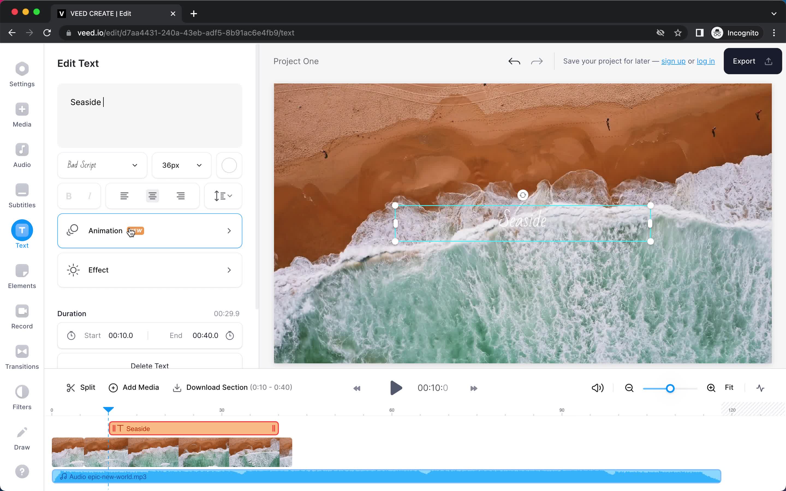The image size is (786, 491).
Task: Open the sign up link
Action: [x=673, y=61]
